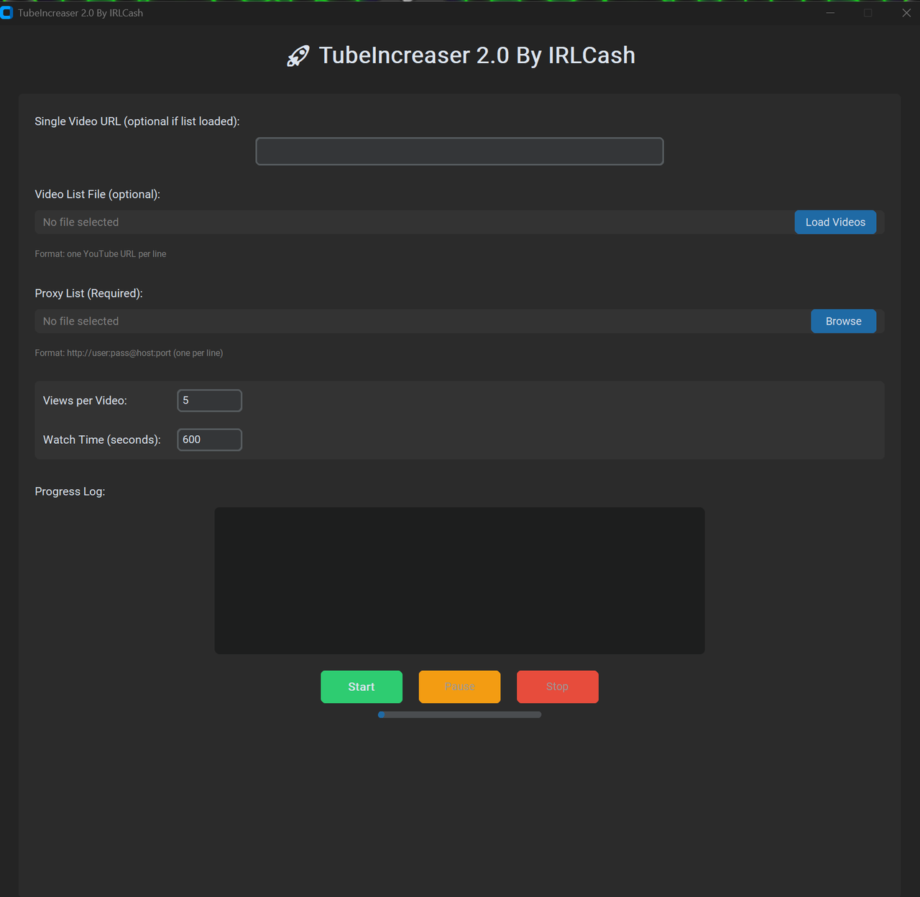
Task: Click the "Progress Log:" label
Action: click(x=70, y=491)
